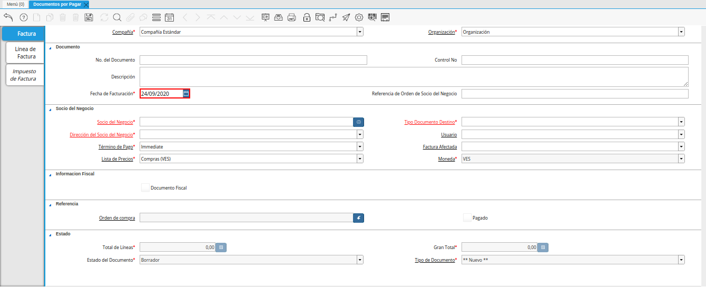Screen dimensions: 706x287
Task: Select the Impuesto de Factura tab
Action: [x=24, y=75]
